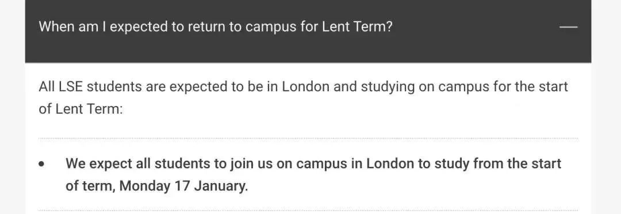This screenshot has width=621, height=214.
Task: Click the dark accordion header bar
Action: (x=308, y=31)
